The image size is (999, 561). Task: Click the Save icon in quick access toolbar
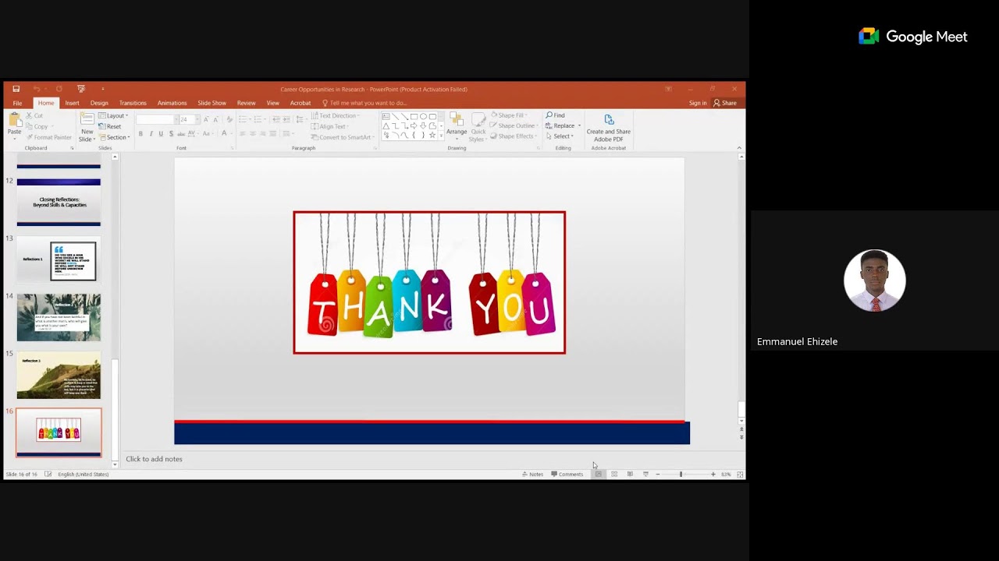[x=16, y=89]
